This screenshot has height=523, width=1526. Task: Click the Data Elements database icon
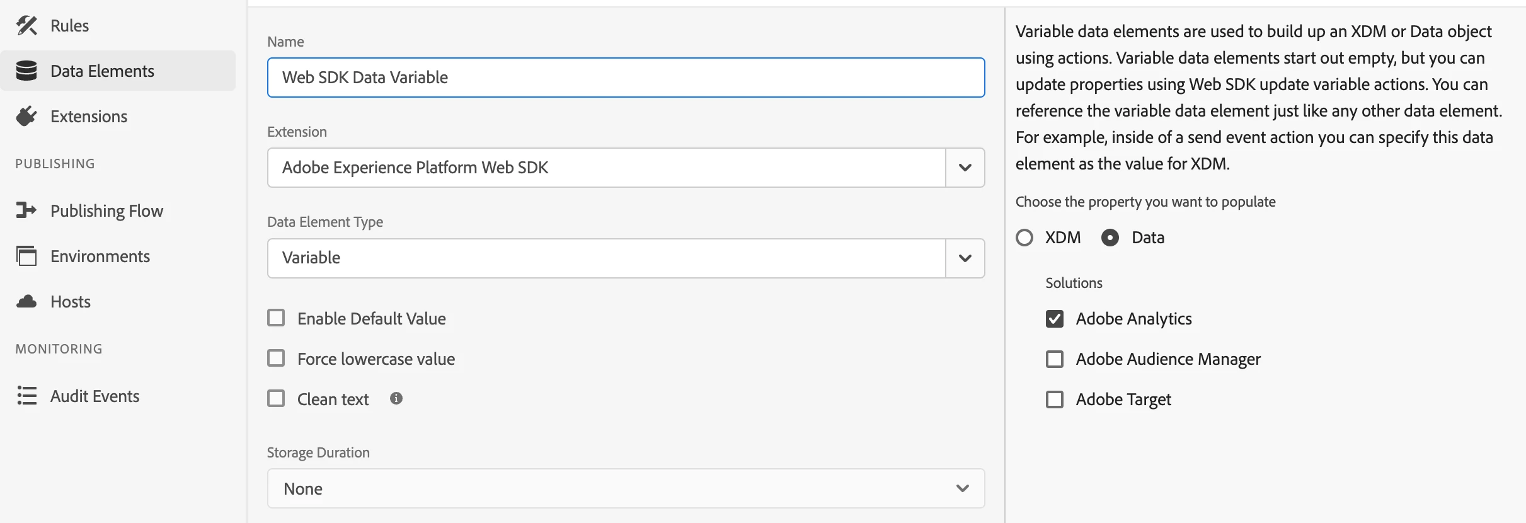pos(26,71)
